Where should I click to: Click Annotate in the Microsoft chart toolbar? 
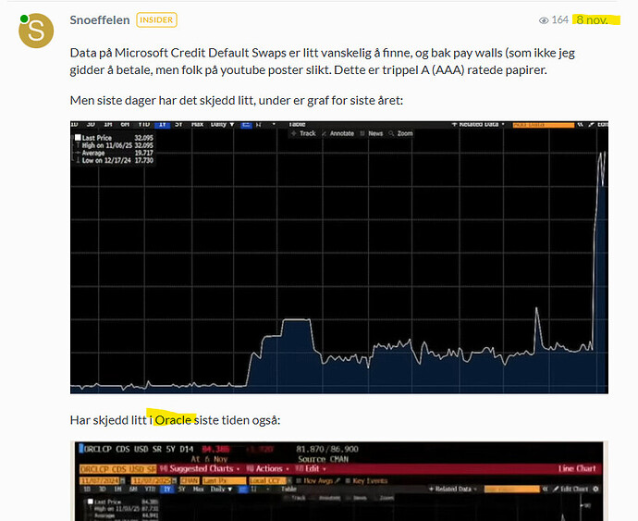341,134
